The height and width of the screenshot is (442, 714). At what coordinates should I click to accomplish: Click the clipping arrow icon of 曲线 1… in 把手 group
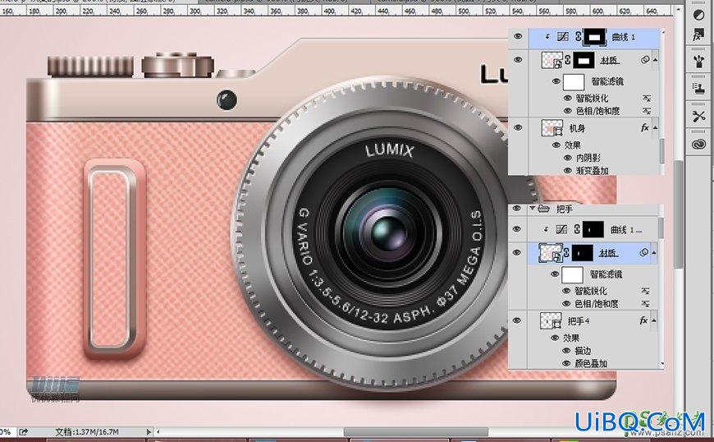(x=546, y=229)
